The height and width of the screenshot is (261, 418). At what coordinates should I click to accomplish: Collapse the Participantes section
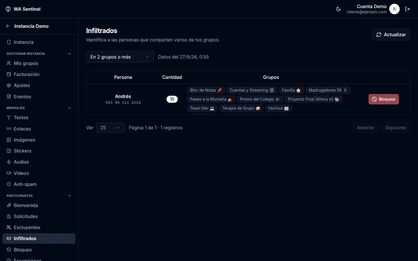tap(69, 196)
